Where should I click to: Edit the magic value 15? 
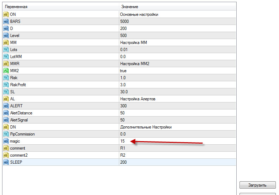point(122,141)
